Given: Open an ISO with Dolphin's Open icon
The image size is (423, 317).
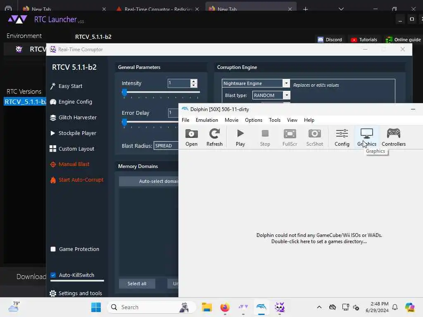Looking at the screenshot, I should pyautogui.click(x=191, y=137).
